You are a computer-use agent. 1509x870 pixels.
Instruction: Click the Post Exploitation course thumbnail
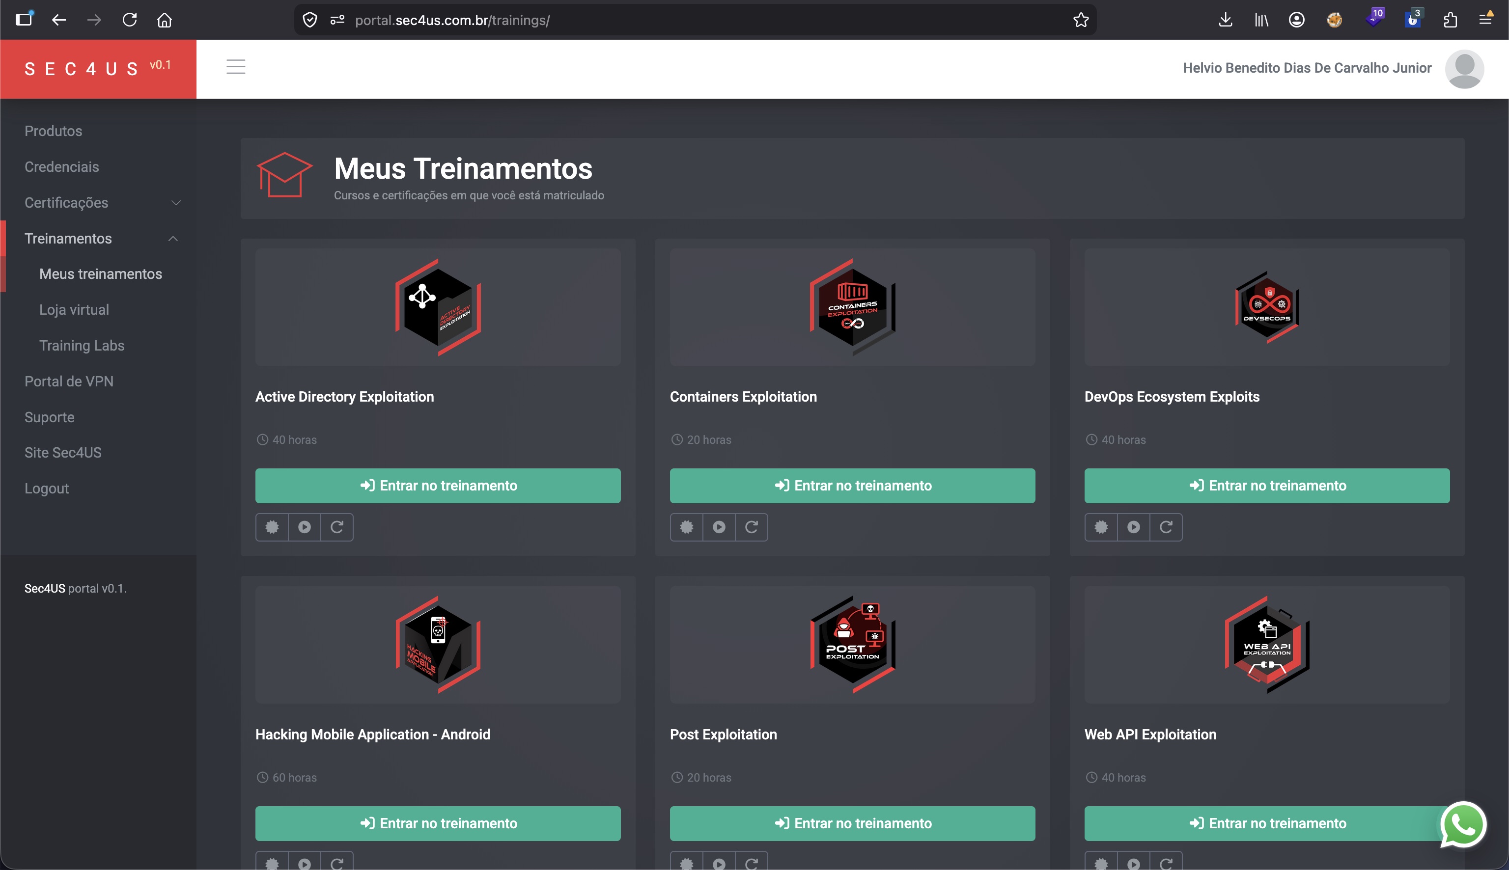852,644
